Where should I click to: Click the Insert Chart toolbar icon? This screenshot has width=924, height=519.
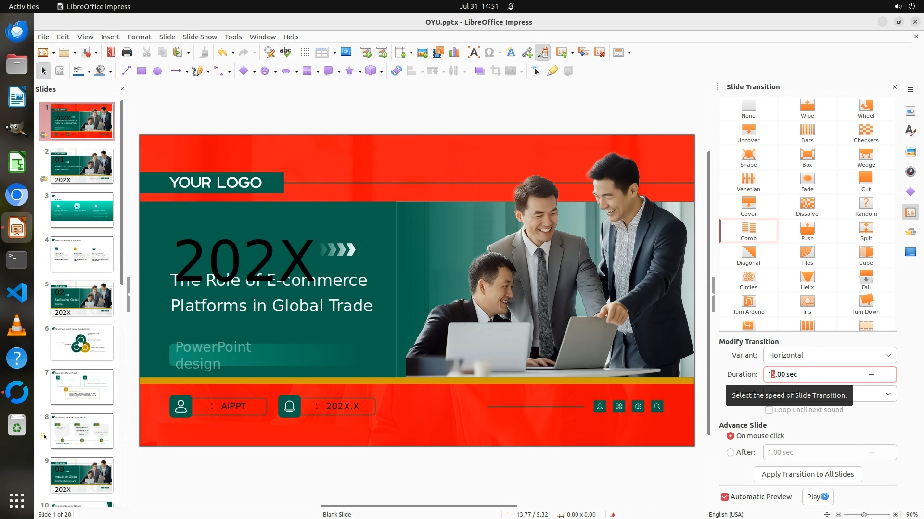point(454,52)
